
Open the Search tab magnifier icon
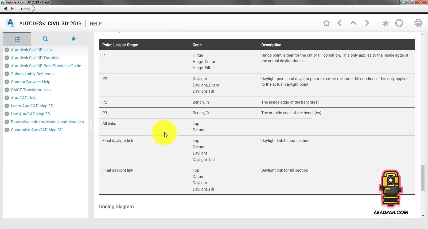click(45, 39)
